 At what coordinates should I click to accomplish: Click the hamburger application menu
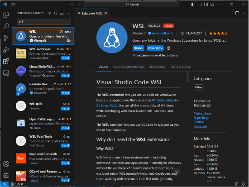tap(13, 5)
